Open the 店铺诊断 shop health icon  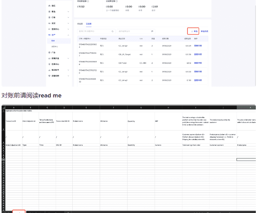(x=49, y=76)
